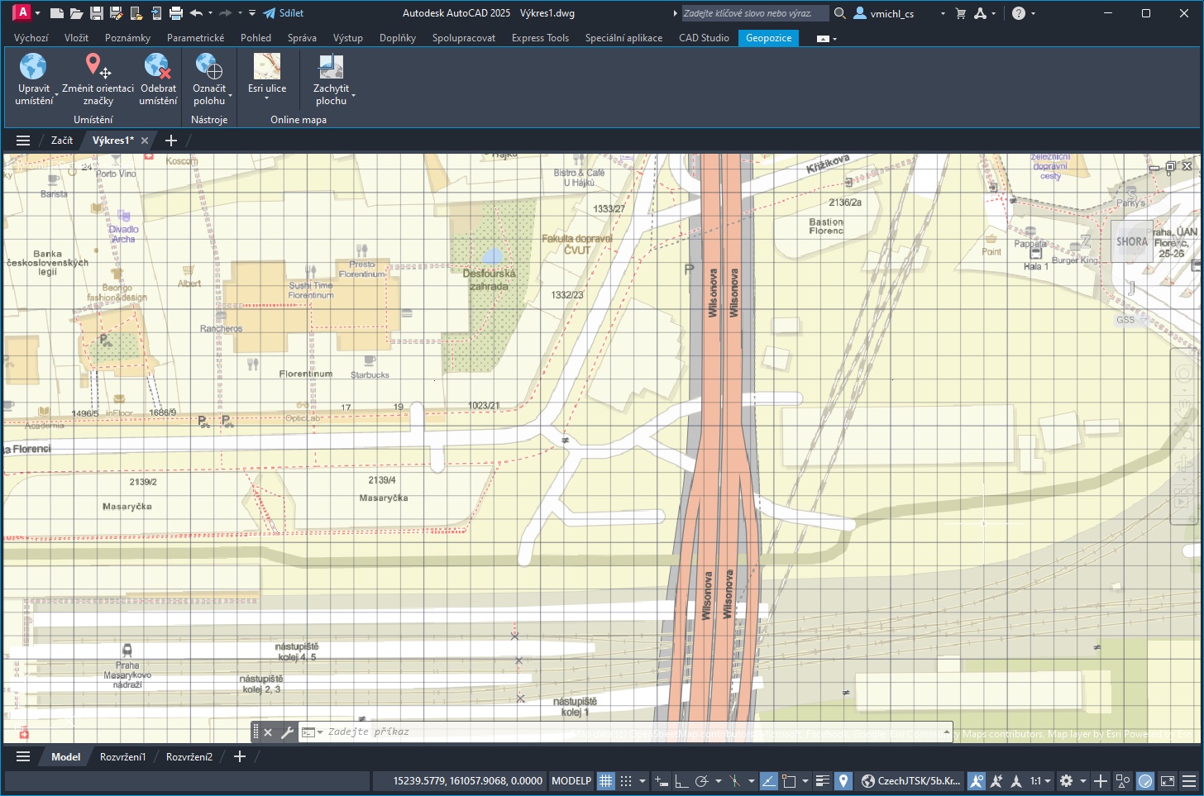Click the Upravit umístění globe icon
This screenshot has width=1204, height=796.
click(x=33, y=65)
